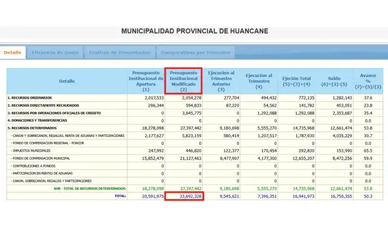The height and width of the screenshot is (228, 388).
Task: Click value 21,127,463 in Compensacion Municipal
Action: point(191,158)
